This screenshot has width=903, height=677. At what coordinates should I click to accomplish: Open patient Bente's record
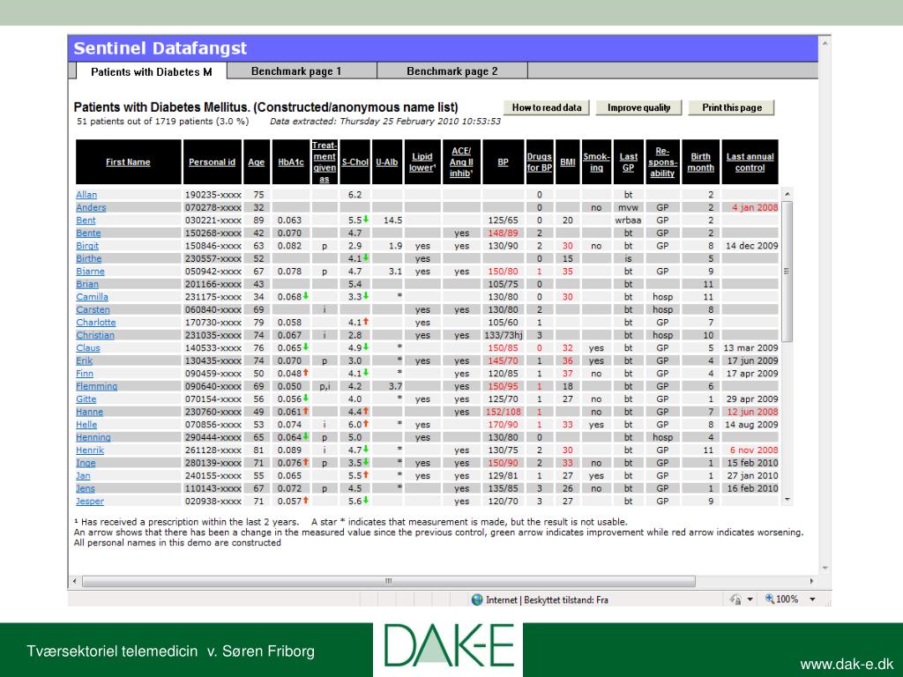tap(88, 233)
